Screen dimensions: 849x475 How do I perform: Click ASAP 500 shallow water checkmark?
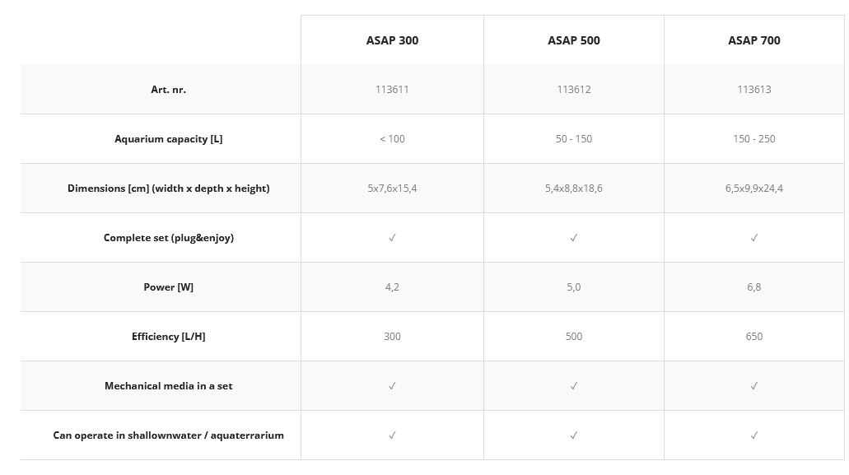(574, 435)
